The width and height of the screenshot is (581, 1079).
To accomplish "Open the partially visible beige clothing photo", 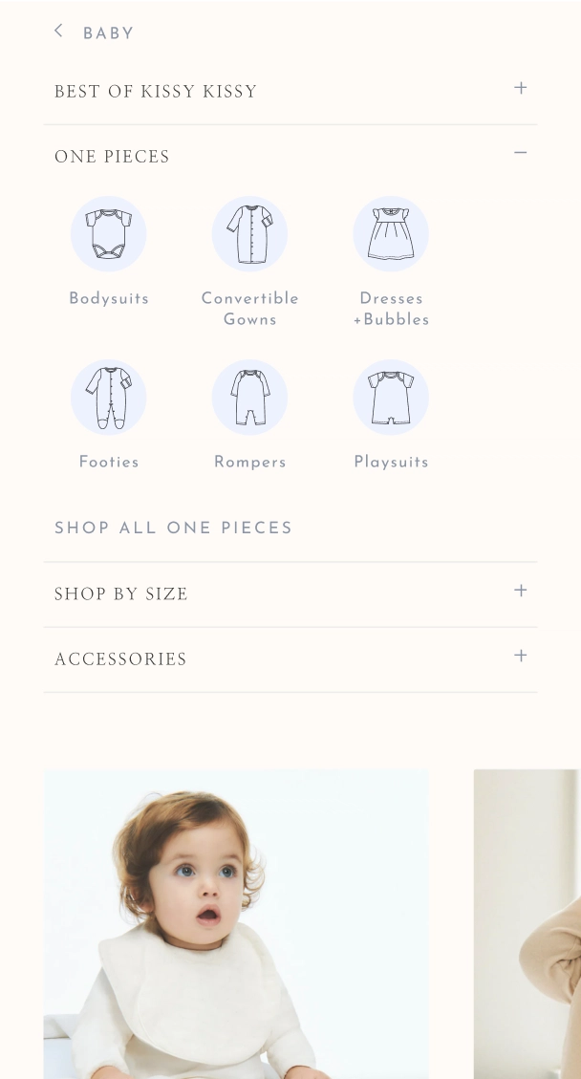I will point(527,924).
